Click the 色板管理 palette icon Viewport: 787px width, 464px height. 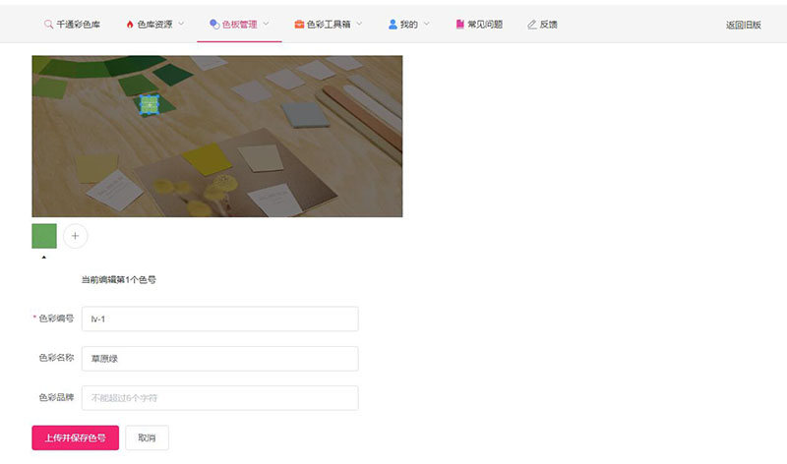pyautogui.click(x=214, y=25)
